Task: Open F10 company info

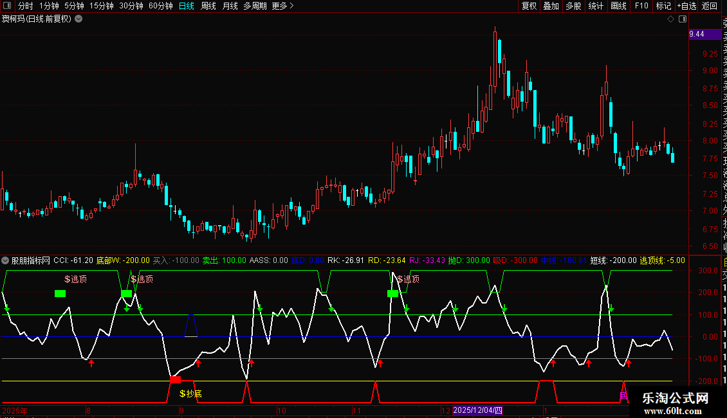Action: tap(641, 6)
